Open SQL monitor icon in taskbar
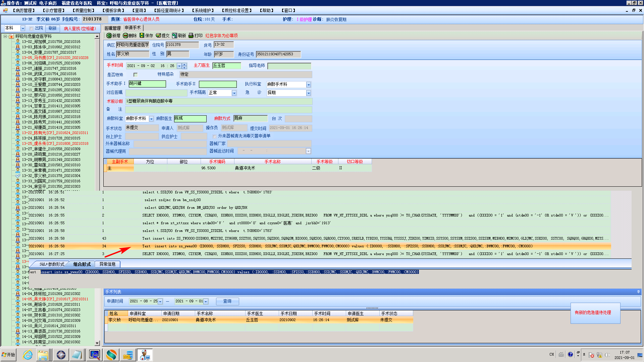 pyautogui.click(x=95, y=355)
